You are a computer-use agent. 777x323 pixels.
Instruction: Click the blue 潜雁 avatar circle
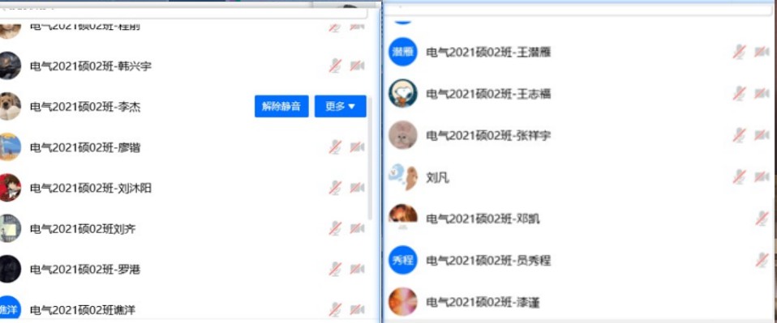[x=403, y=52]
